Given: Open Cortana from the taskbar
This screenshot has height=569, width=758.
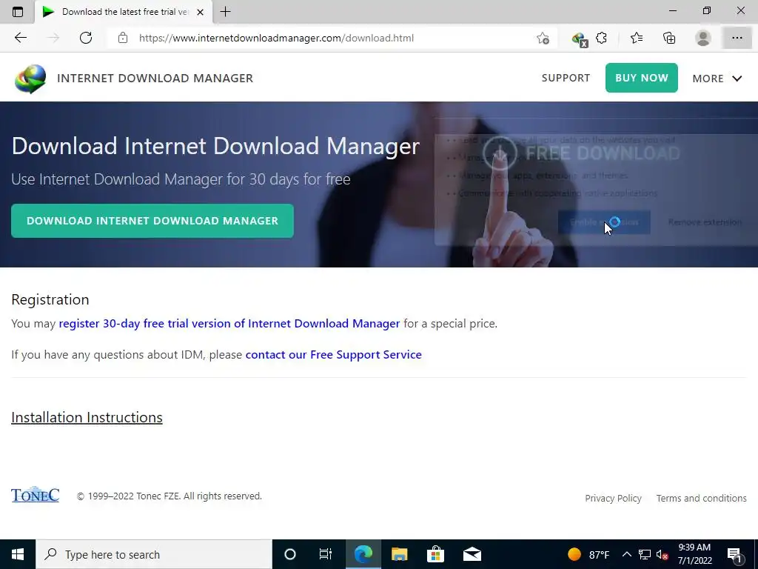Looking at the screenshot, I should point(290,554).
